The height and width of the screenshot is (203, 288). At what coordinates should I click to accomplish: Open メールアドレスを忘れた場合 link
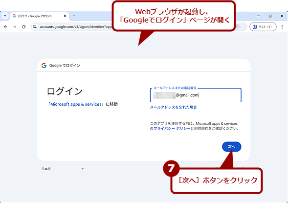174,107
